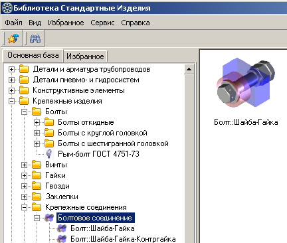Select Крепежные соединения label

[86, 207]
